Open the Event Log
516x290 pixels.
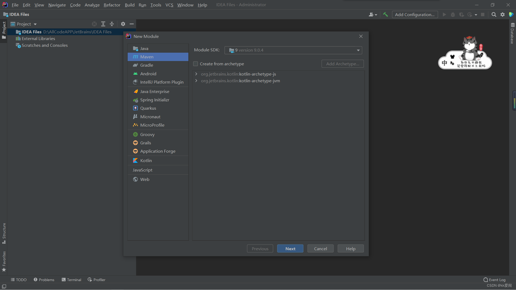coord(494,280)
